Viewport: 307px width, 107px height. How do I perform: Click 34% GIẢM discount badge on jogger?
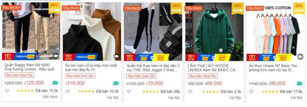(176, 8)
